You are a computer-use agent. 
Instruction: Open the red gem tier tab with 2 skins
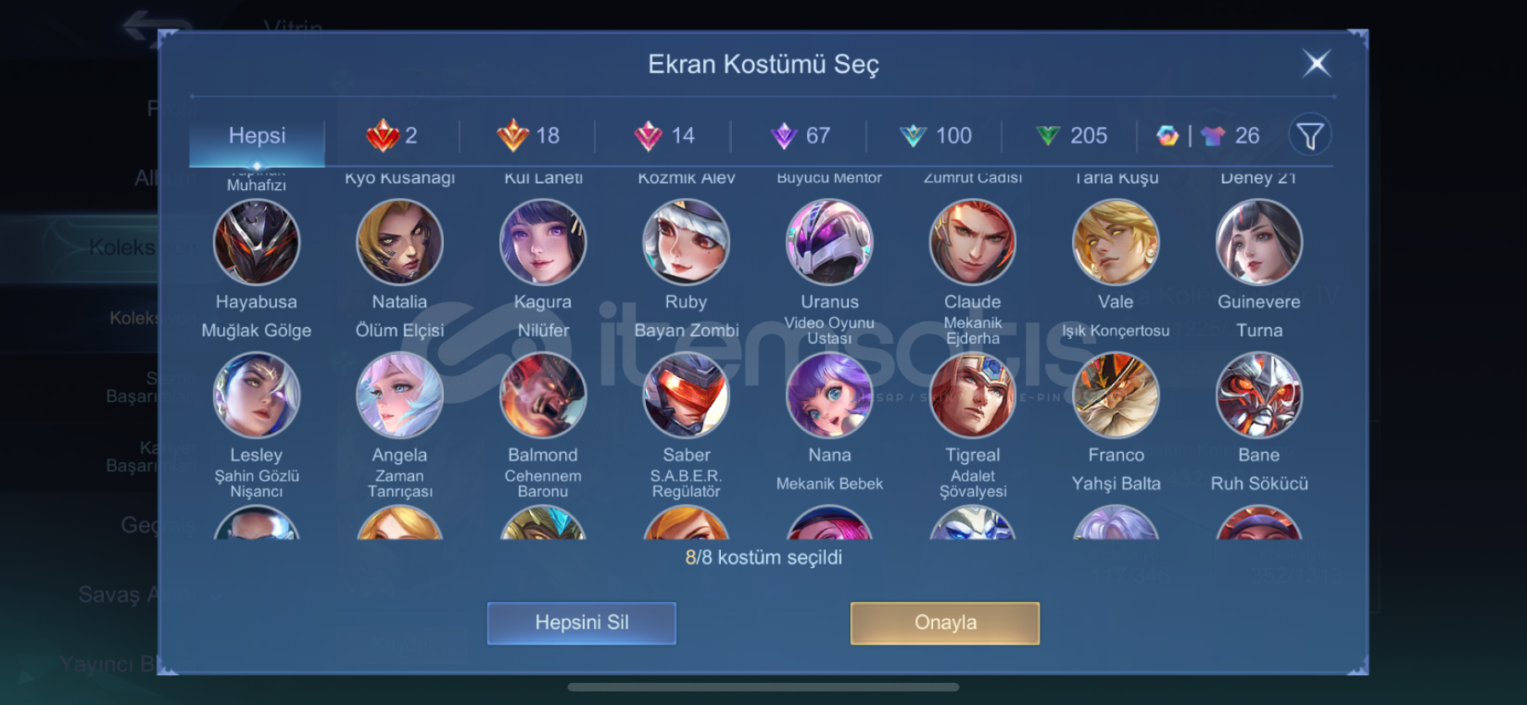click(392, 135)
